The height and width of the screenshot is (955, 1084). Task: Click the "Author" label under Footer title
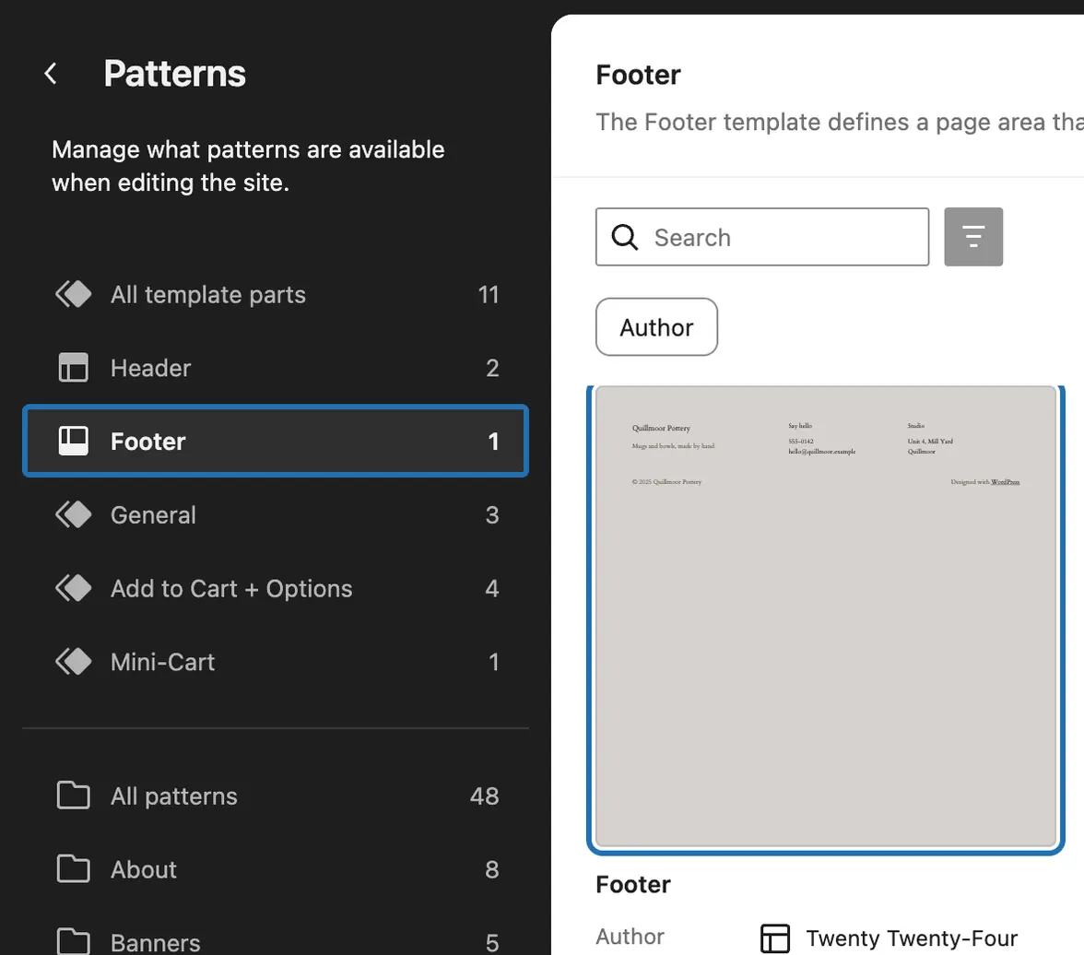coord(630,937)
